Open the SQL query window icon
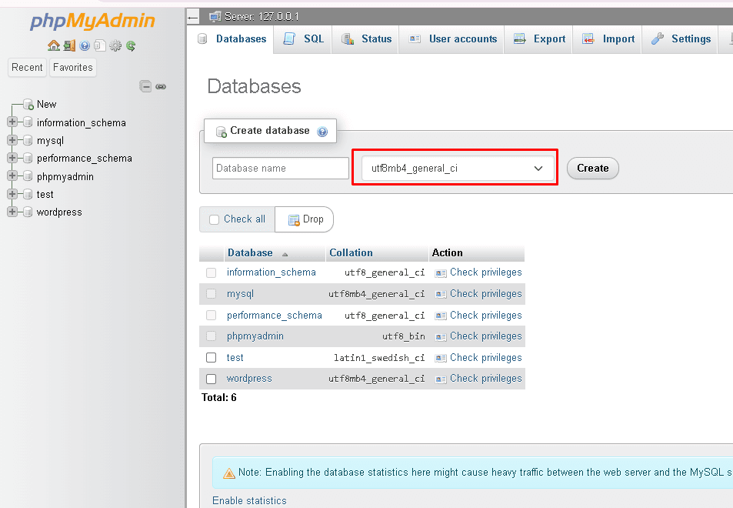 click(x=100, y=46)
